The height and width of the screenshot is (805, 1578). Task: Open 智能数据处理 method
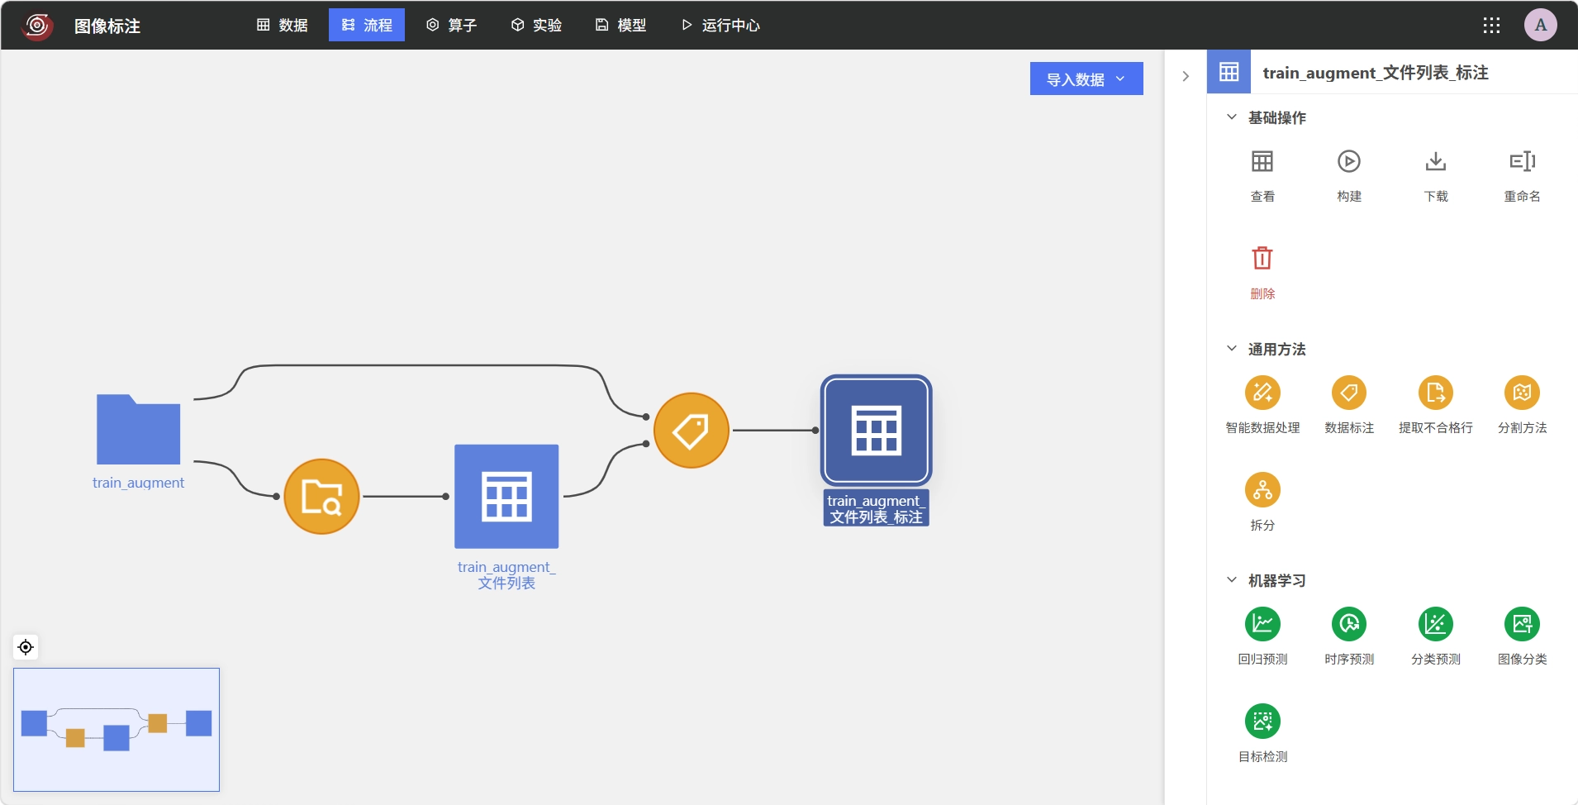coord(1262,393)
